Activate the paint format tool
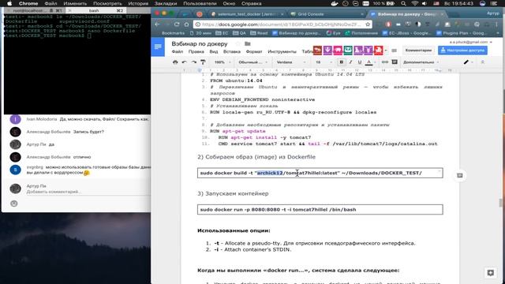The image size is (505, 284). click(x=203, y=62)
